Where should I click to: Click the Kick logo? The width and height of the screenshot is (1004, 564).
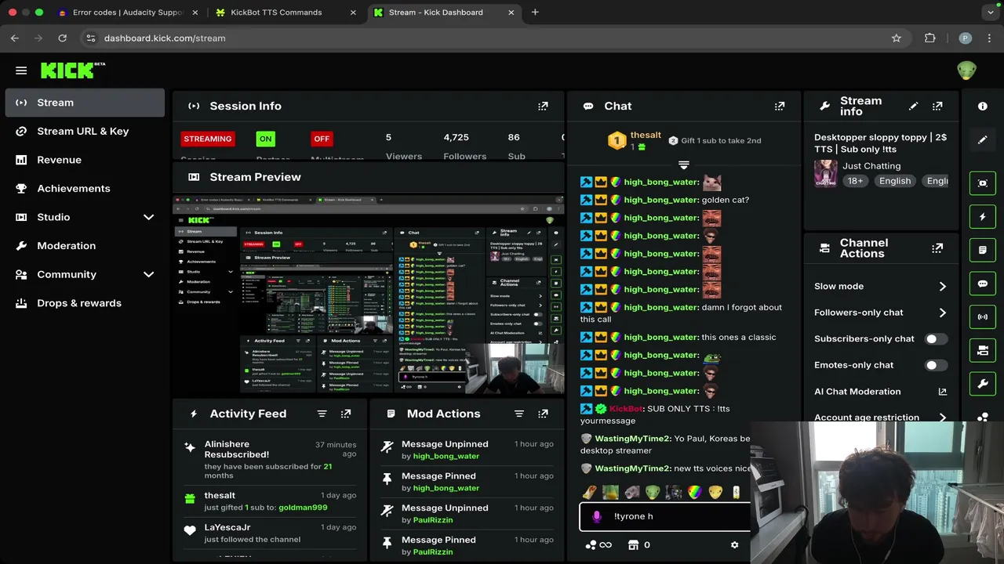click(72, 70)
